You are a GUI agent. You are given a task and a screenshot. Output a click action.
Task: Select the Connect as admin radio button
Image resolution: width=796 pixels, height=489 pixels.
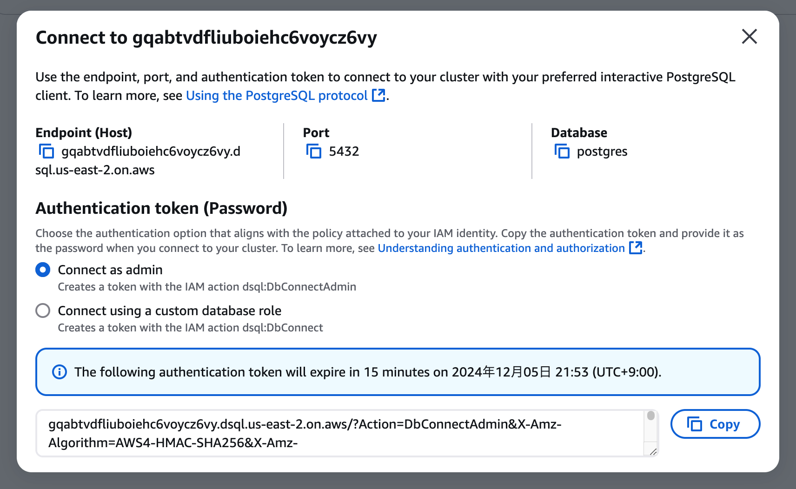point(43,270)
